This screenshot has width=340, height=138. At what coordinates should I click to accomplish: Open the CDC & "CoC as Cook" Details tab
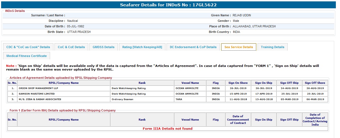point(28,47)
